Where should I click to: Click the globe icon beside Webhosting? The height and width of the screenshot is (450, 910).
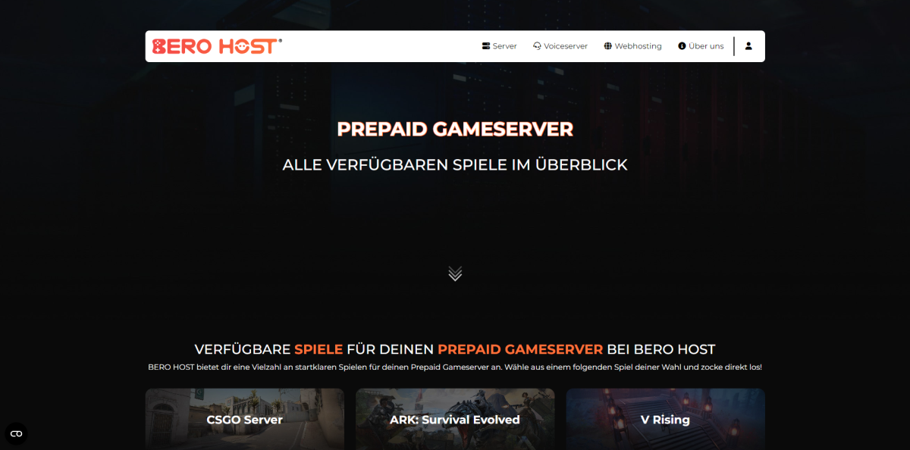(x=608, y=46)
